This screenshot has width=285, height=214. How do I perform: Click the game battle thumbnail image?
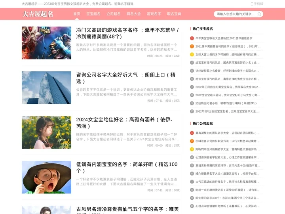tap(47, 43)
